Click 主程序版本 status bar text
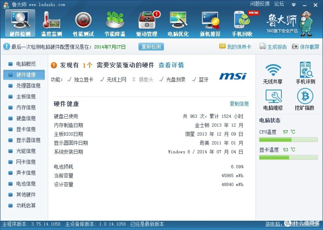323x230 pixels. tap(31, 224)
